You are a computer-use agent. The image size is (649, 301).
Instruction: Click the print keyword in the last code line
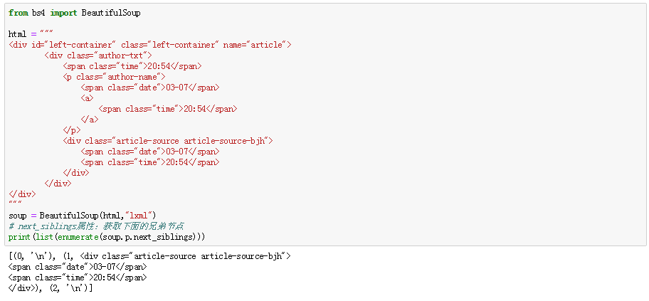19,237
